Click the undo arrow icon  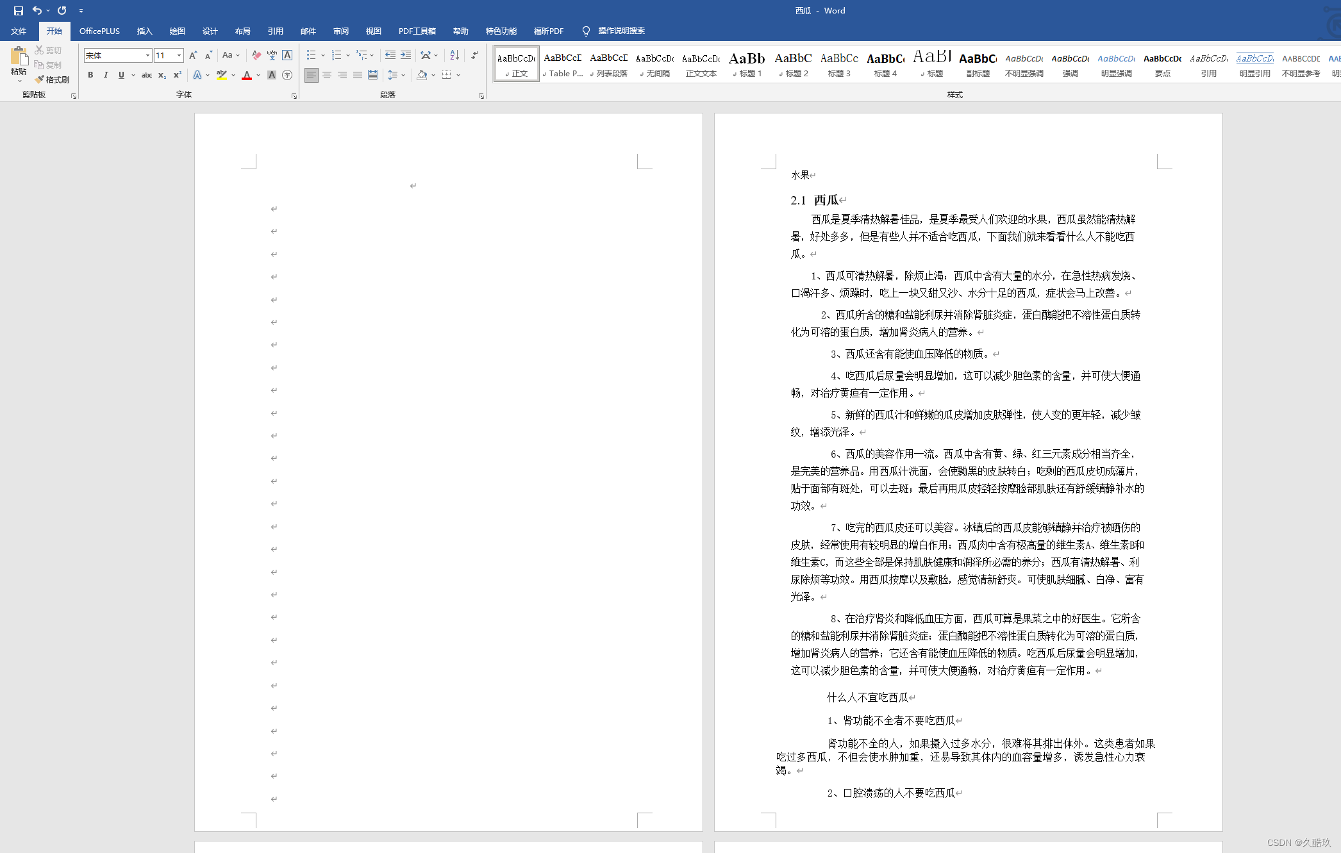pos(37,10)
